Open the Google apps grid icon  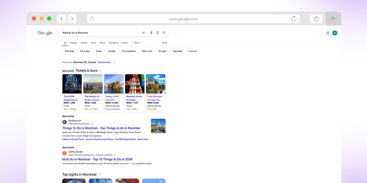pyautogui.click(x=328, y=33)
